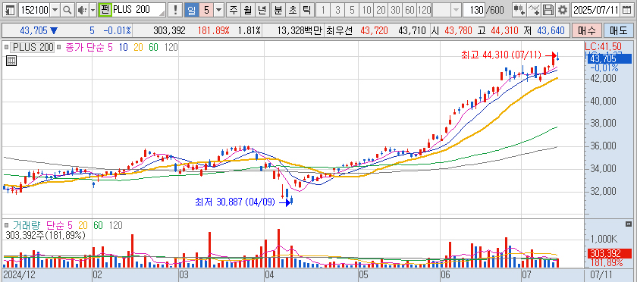This screenshot has width=637, height=282.
Task: Select the 30 interval button
Action: point(395,10)
